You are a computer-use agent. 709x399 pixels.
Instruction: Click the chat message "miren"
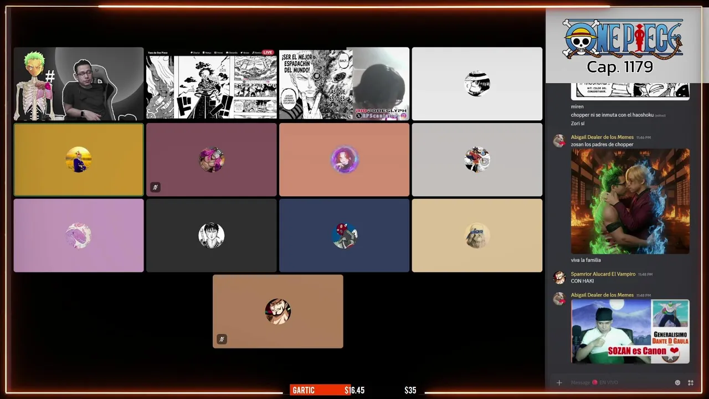(577, 106)
